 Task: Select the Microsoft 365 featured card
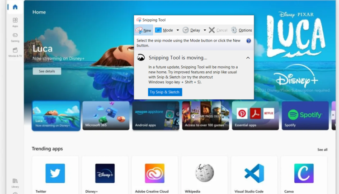(x=106, y=115)
